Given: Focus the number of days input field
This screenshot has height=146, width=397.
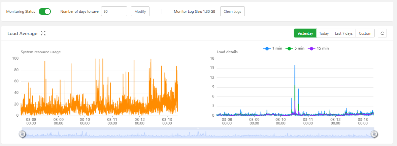Looking at the screenshot, I should (x=114, y=11).
